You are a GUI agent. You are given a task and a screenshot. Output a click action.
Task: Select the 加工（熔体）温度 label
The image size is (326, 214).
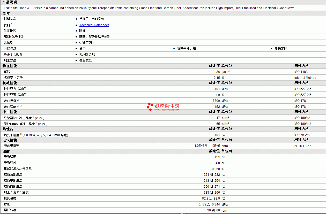[16, 192]
